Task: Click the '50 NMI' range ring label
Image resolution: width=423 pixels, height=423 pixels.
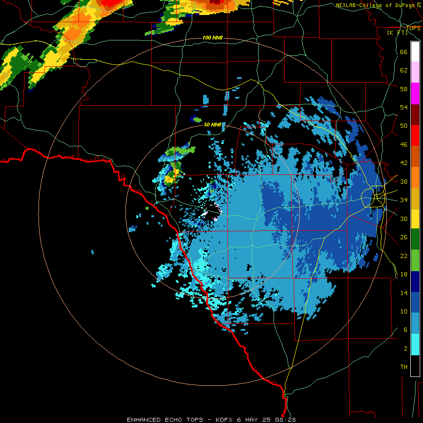Action: tap(212, 125)
